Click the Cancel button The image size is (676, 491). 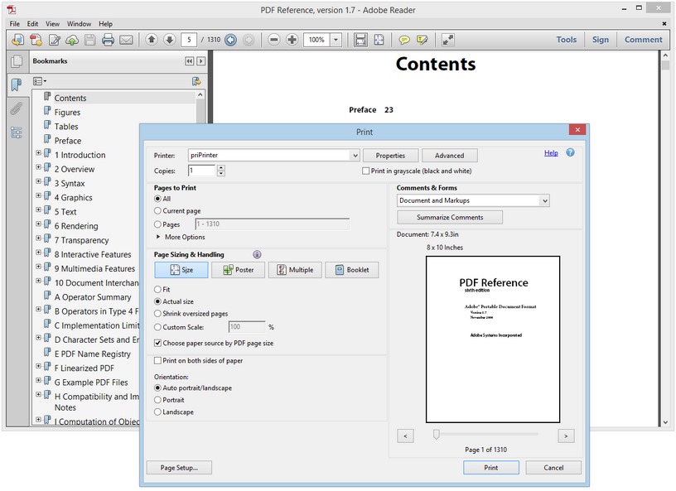click(x=553, y=468)
